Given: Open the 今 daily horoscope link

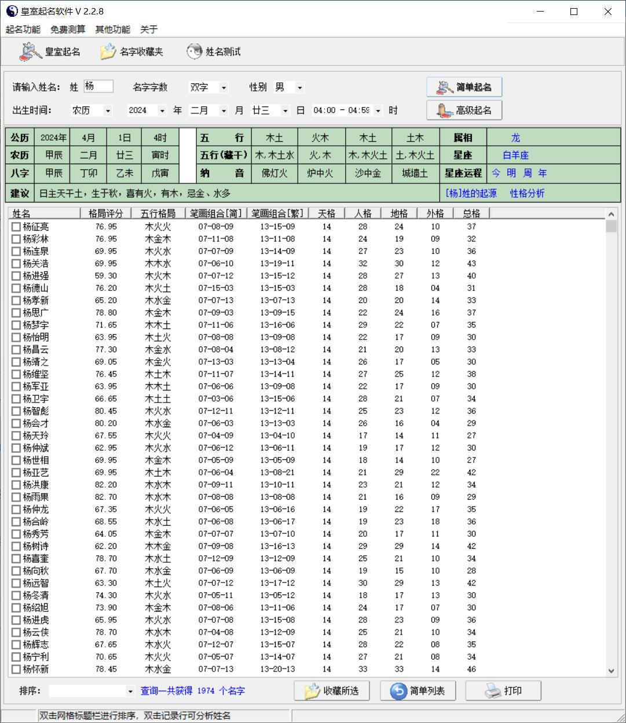Looking at the screenshot, I should [496, 173].
